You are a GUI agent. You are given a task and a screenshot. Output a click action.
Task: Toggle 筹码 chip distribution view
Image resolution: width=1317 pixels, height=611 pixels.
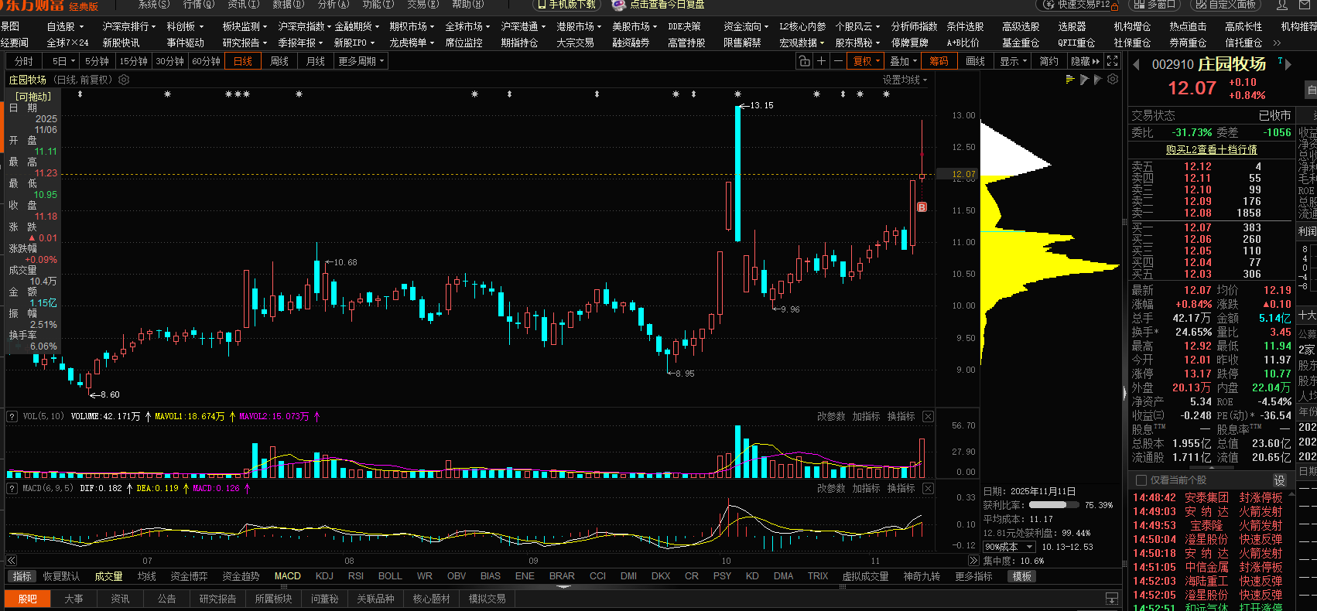tap(939, 61)
